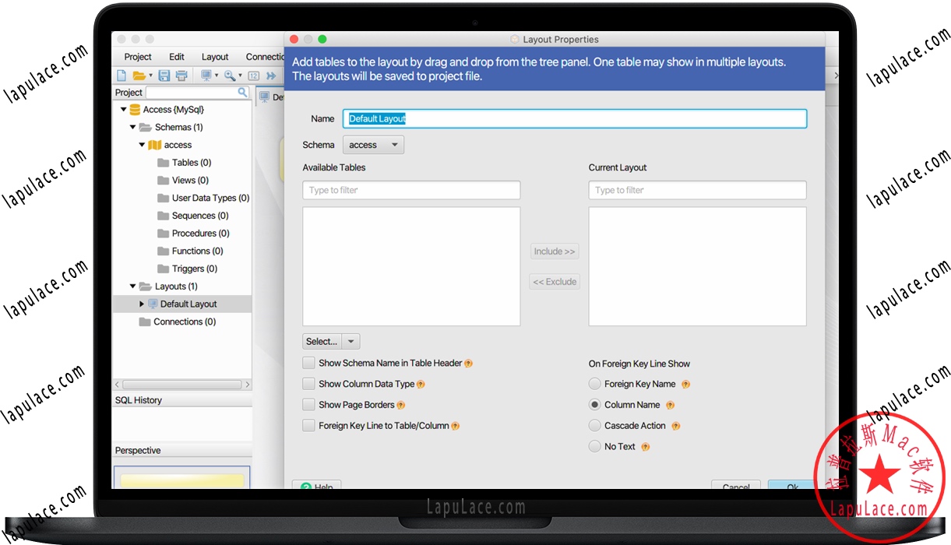Click help icon beside Show Page Borders
951x545 pixels.
[x=401, y=406]
